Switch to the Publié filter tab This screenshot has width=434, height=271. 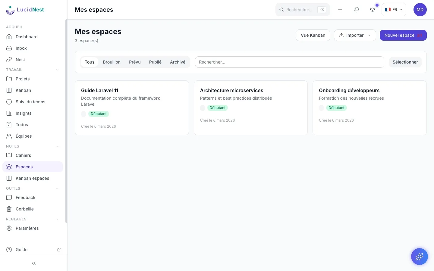[x=155, y=62]
